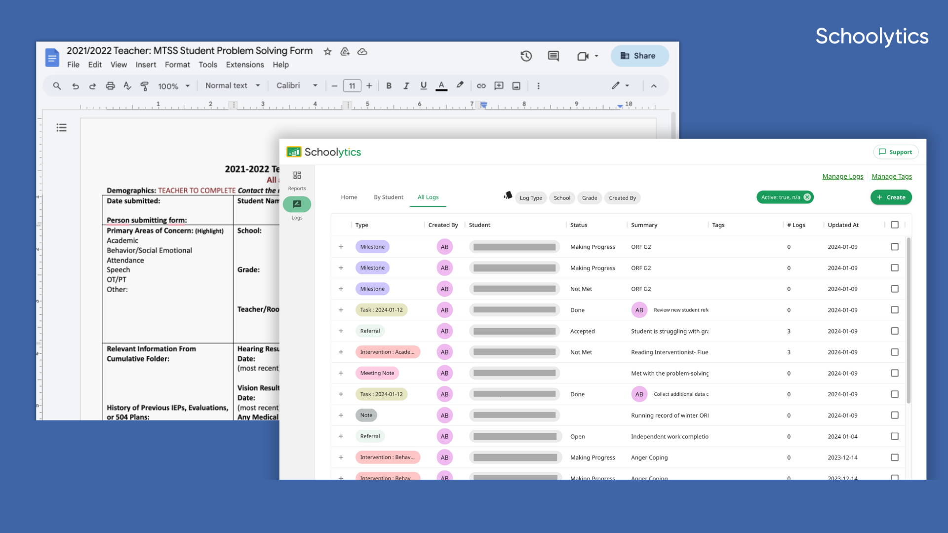Open the Format menu
This screenshot has height=533, width=948.
tap(177, 65)
